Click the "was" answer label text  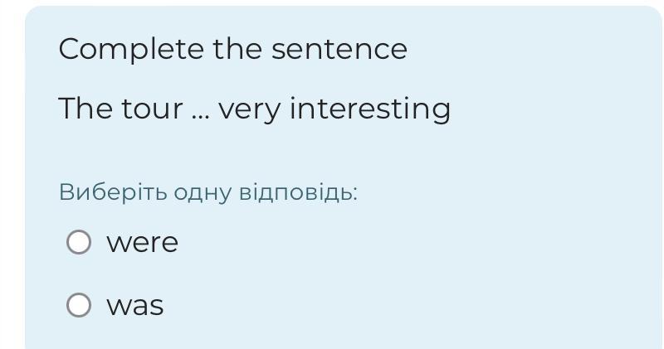(x=134, y=306)
